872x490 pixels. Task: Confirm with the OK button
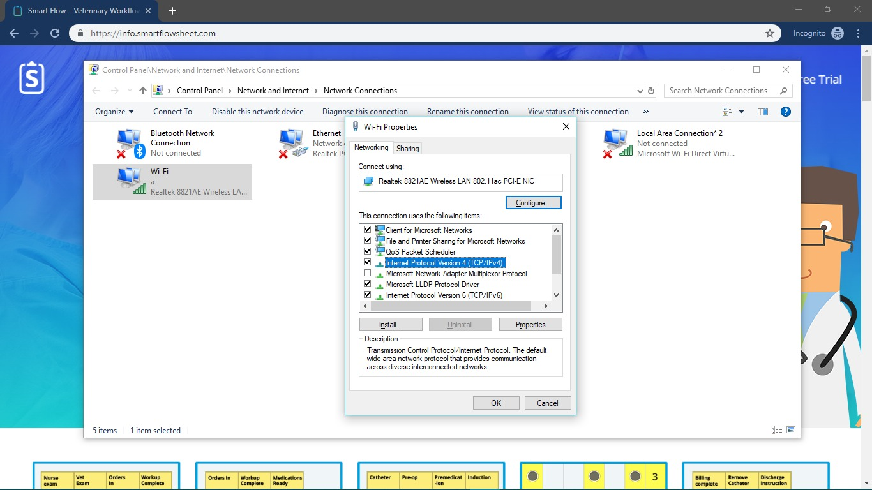(496, 403)
